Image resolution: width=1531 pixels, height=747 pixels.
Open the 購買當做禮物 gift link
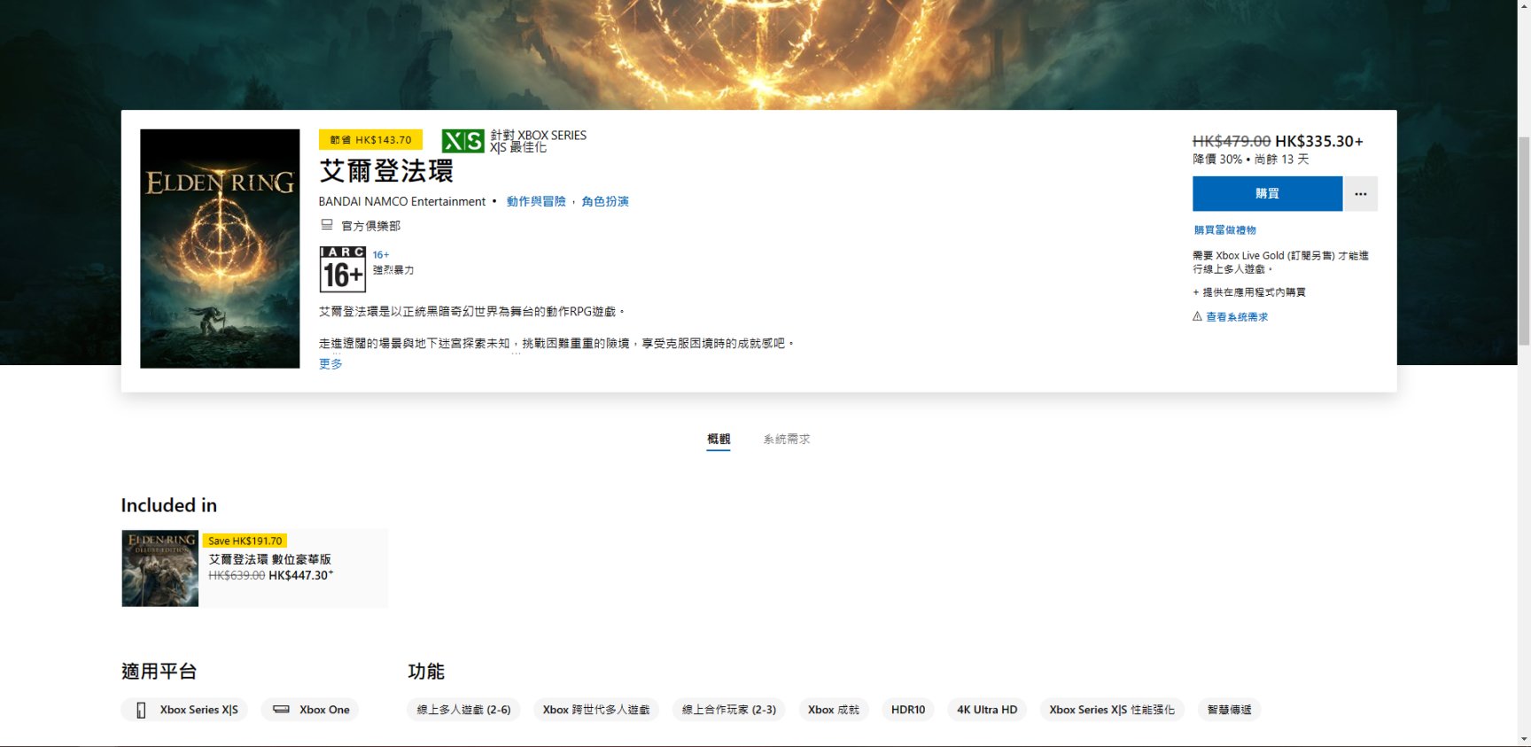[x=1224, y=230]
